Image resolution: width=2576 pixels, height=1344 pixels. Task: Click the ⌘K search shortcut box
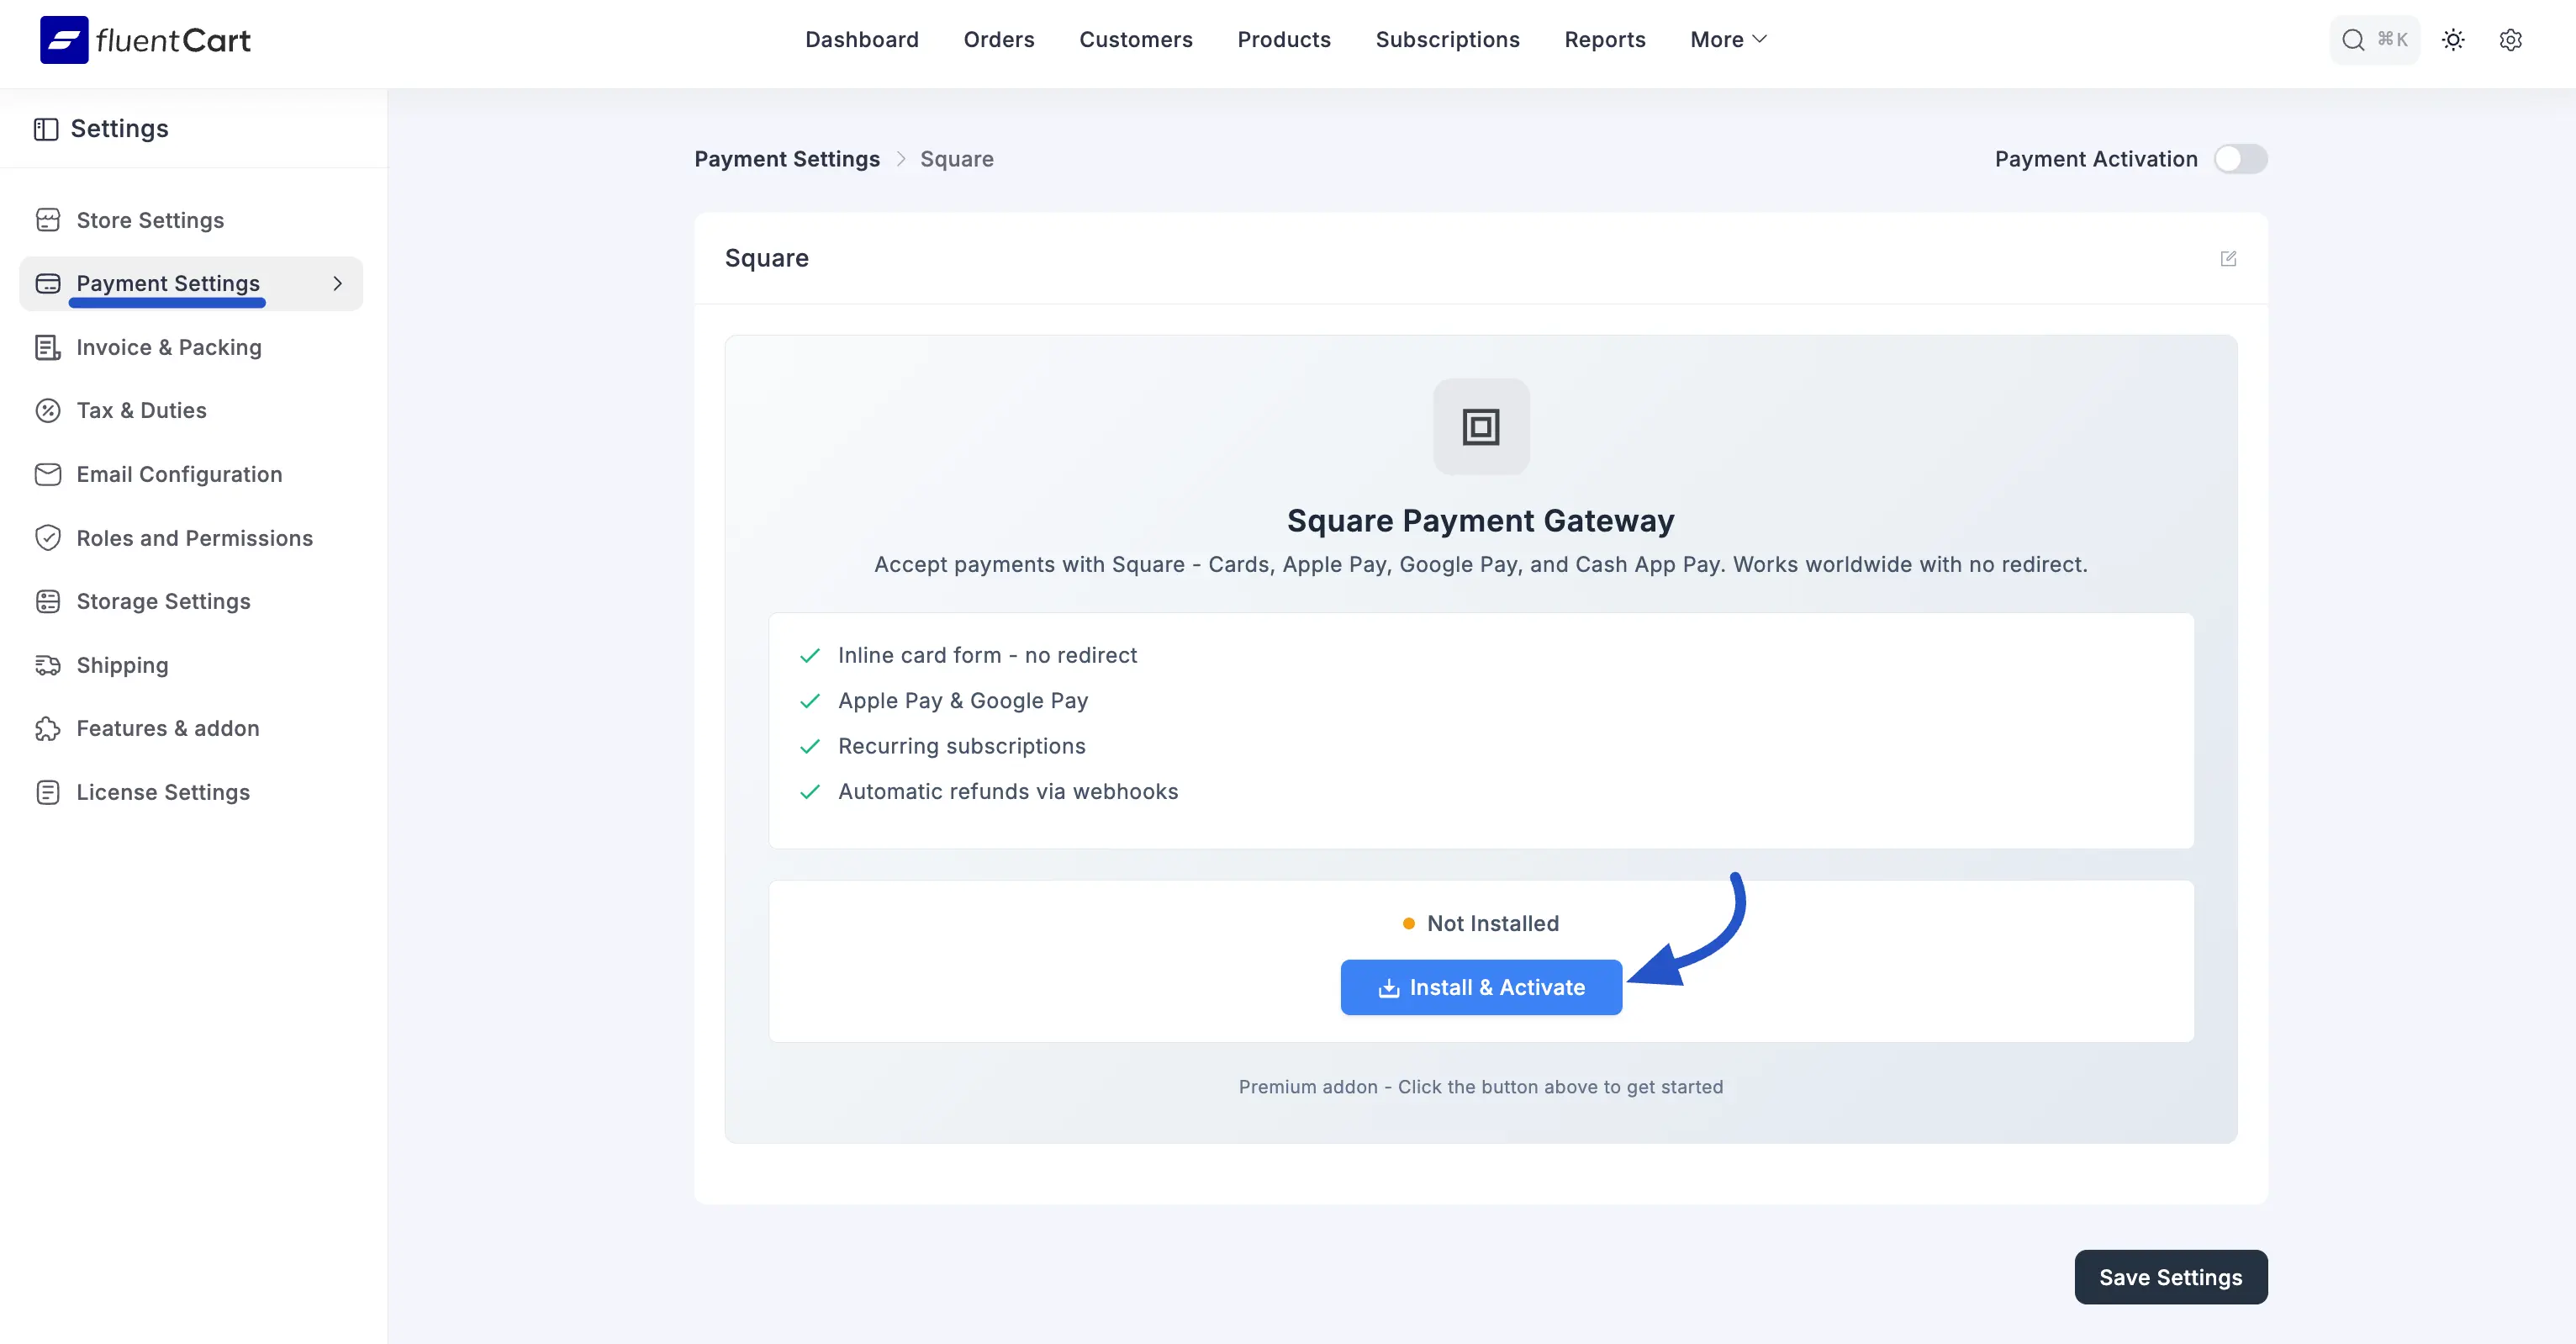2374,40
